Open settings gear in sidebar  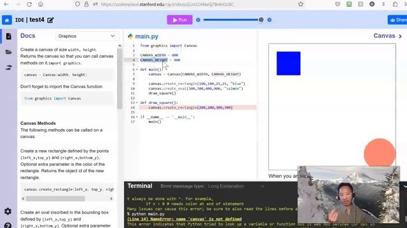[8, 212]
